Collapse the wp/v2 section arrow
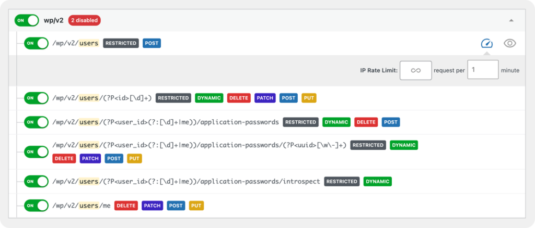This screenshot has width=535, height=228. pyautogui.click(x=511, y=20)
